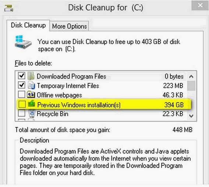This screenshot has width=209, height=187.
Task: Select the Recycle Bin row label
Action: coord(53,114)
